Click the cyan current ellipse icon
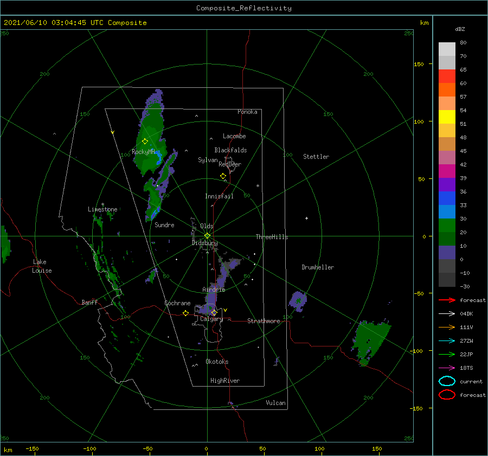The width and height of the screenshot is (488, 456). (x=447, y=381)
